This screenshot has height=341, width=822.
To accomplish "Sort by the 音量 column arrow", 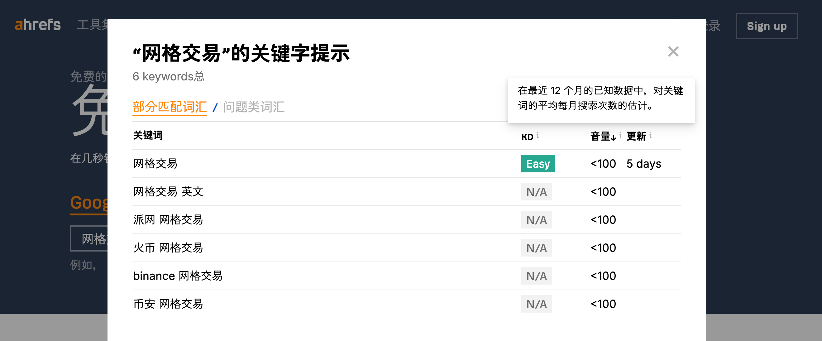I will coord(613,137).
